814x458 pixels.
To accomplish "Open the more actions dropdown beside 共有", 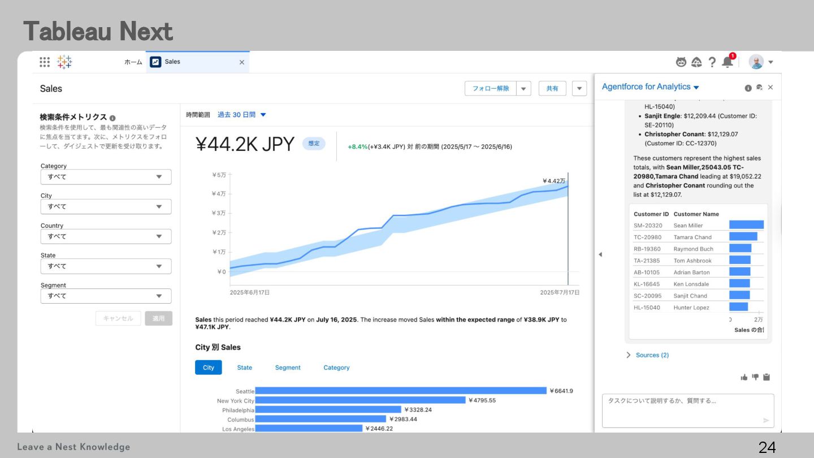I will point(579,89).
